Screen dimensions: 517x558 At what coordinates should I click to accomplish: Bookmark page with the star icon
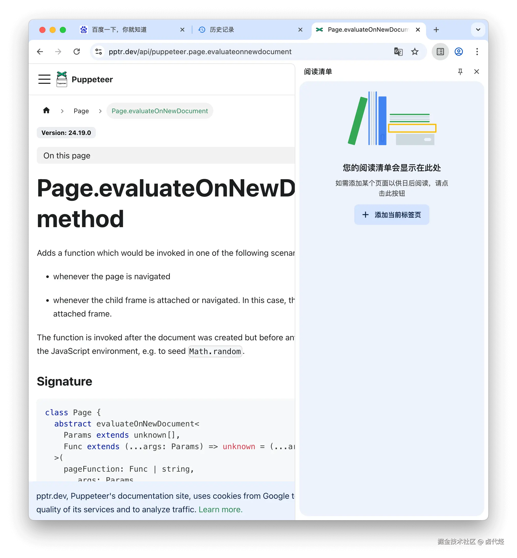point(415,52)
